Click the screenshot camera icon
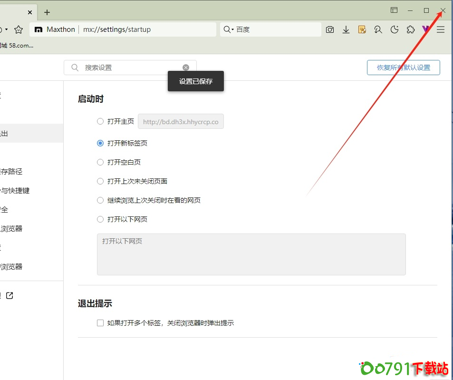The image size is (453, 380). [x=330, y=29]
